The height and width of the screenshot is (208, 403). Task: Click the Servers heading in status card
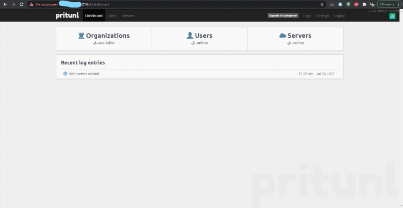(299, 35)
